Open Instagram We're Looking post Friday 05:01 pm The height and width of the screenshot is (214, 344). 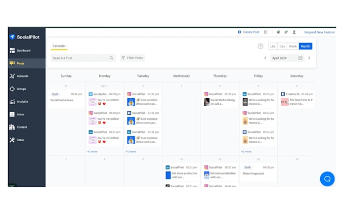pyautogui.click(x=259, y=118)
